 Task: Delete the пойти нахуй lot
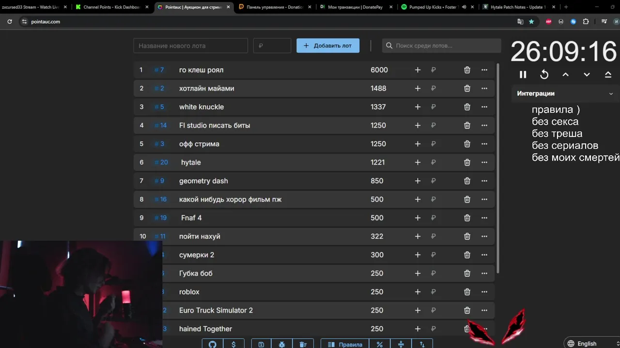coord(467,236)
